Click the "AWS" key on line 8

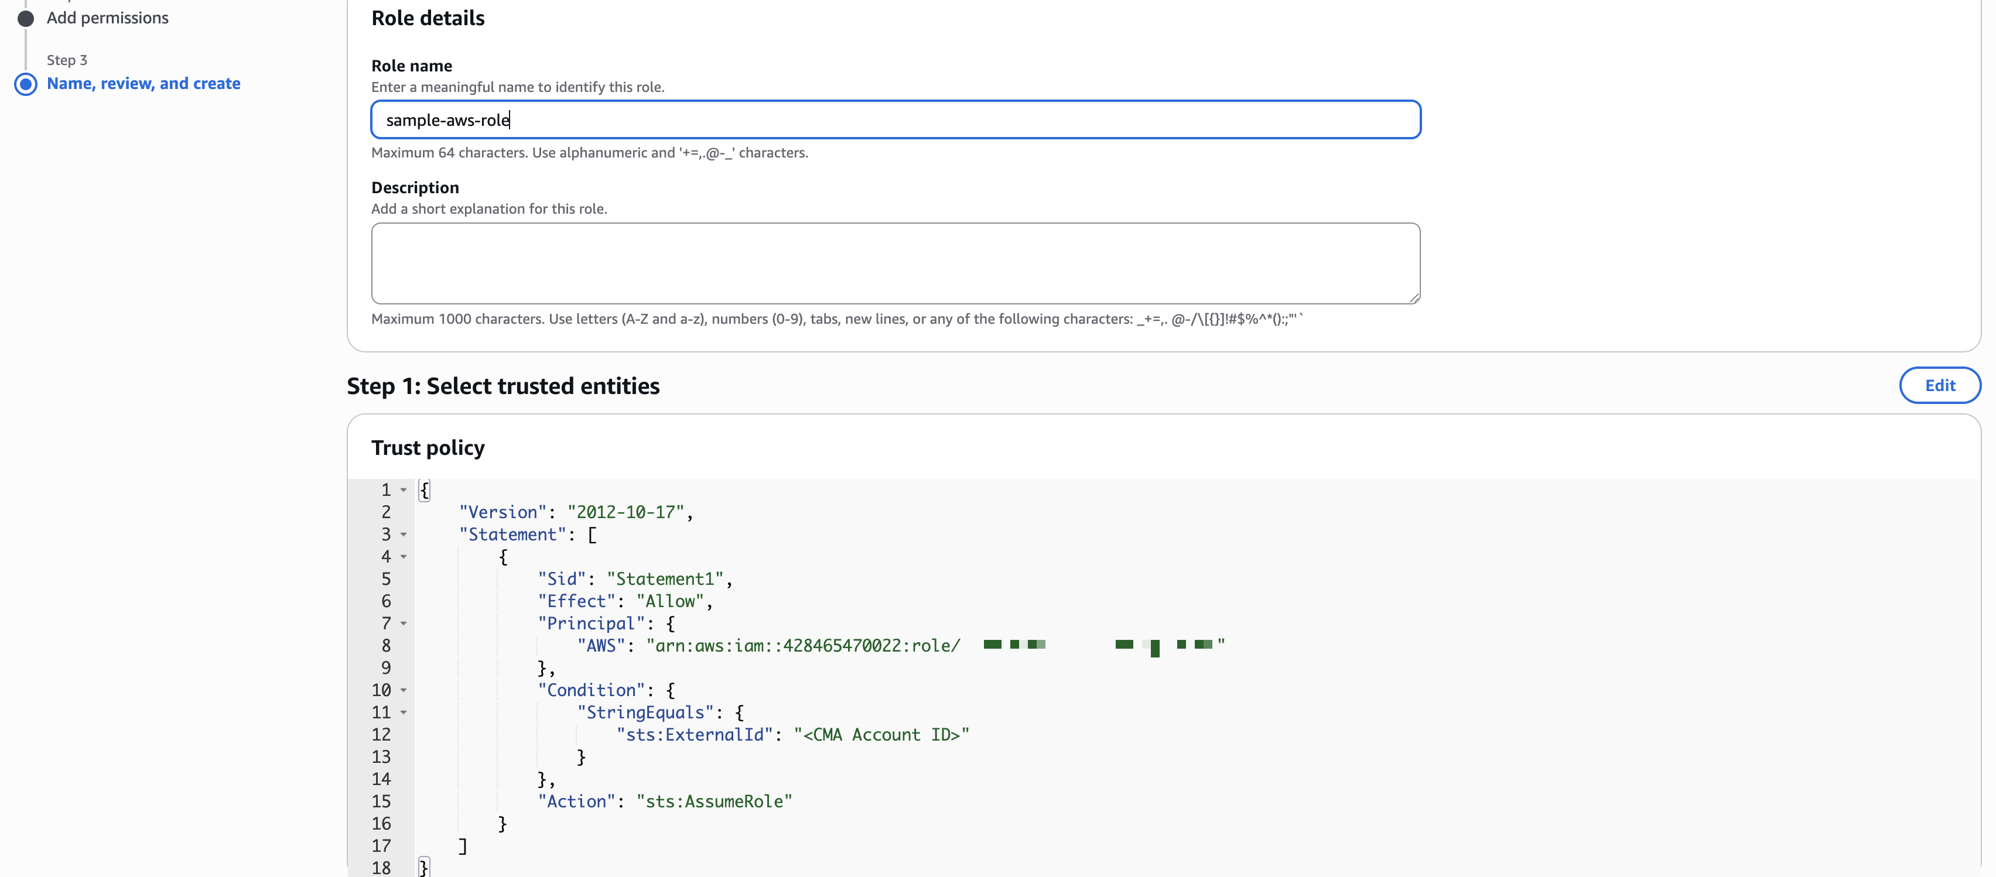[x=601, y=645]
